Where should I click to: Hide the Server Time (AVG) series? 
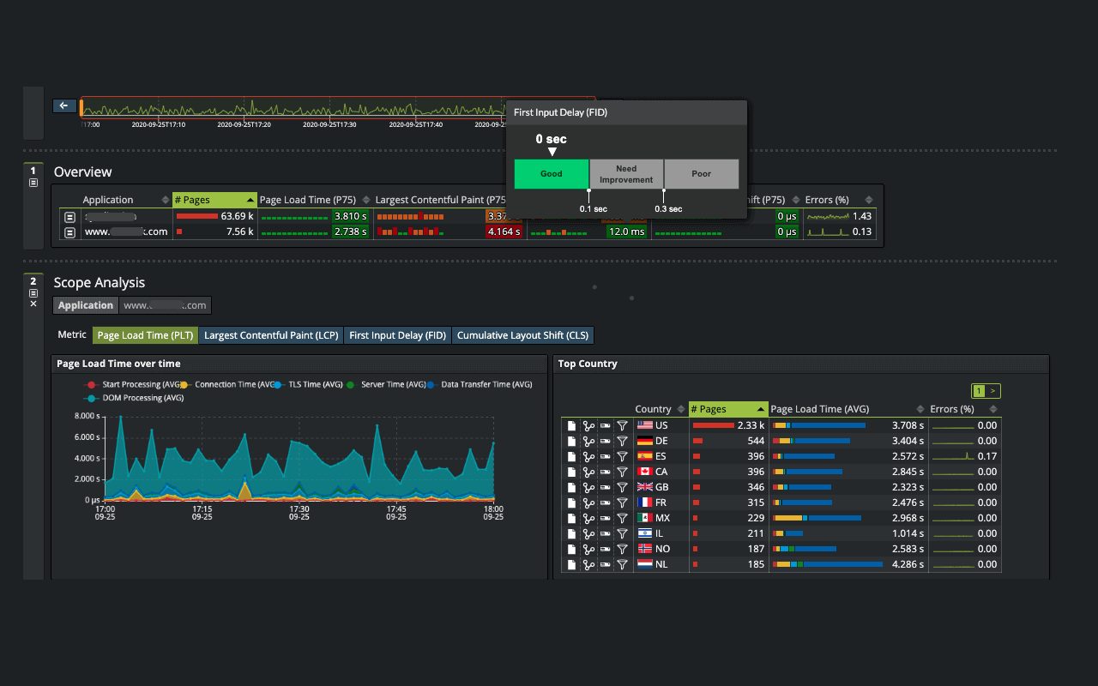(x=391, y=385)
